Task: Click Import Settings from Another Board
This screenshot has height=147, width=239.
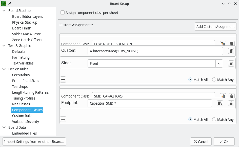Action: [x=34, y=141]
